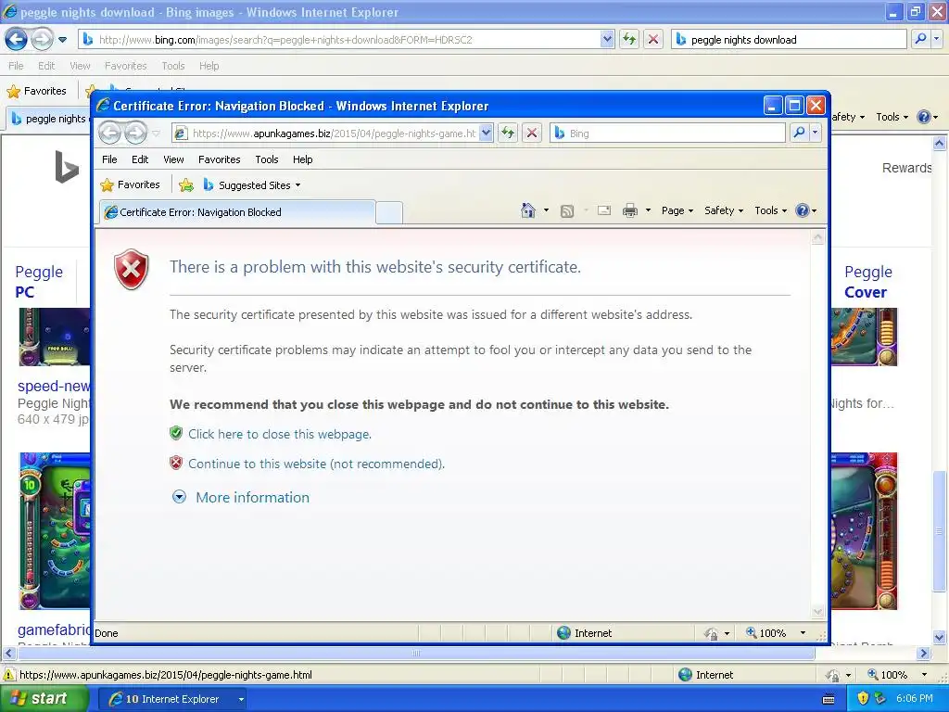Click the protected mode icon in the front window status bar
The image size is (949, 712).
pos(711,633)
